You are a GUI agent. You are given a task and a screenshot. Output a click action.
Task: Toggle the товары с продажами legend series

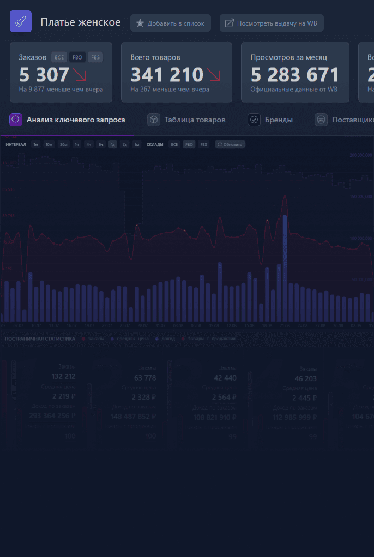(x=208, y=339)
